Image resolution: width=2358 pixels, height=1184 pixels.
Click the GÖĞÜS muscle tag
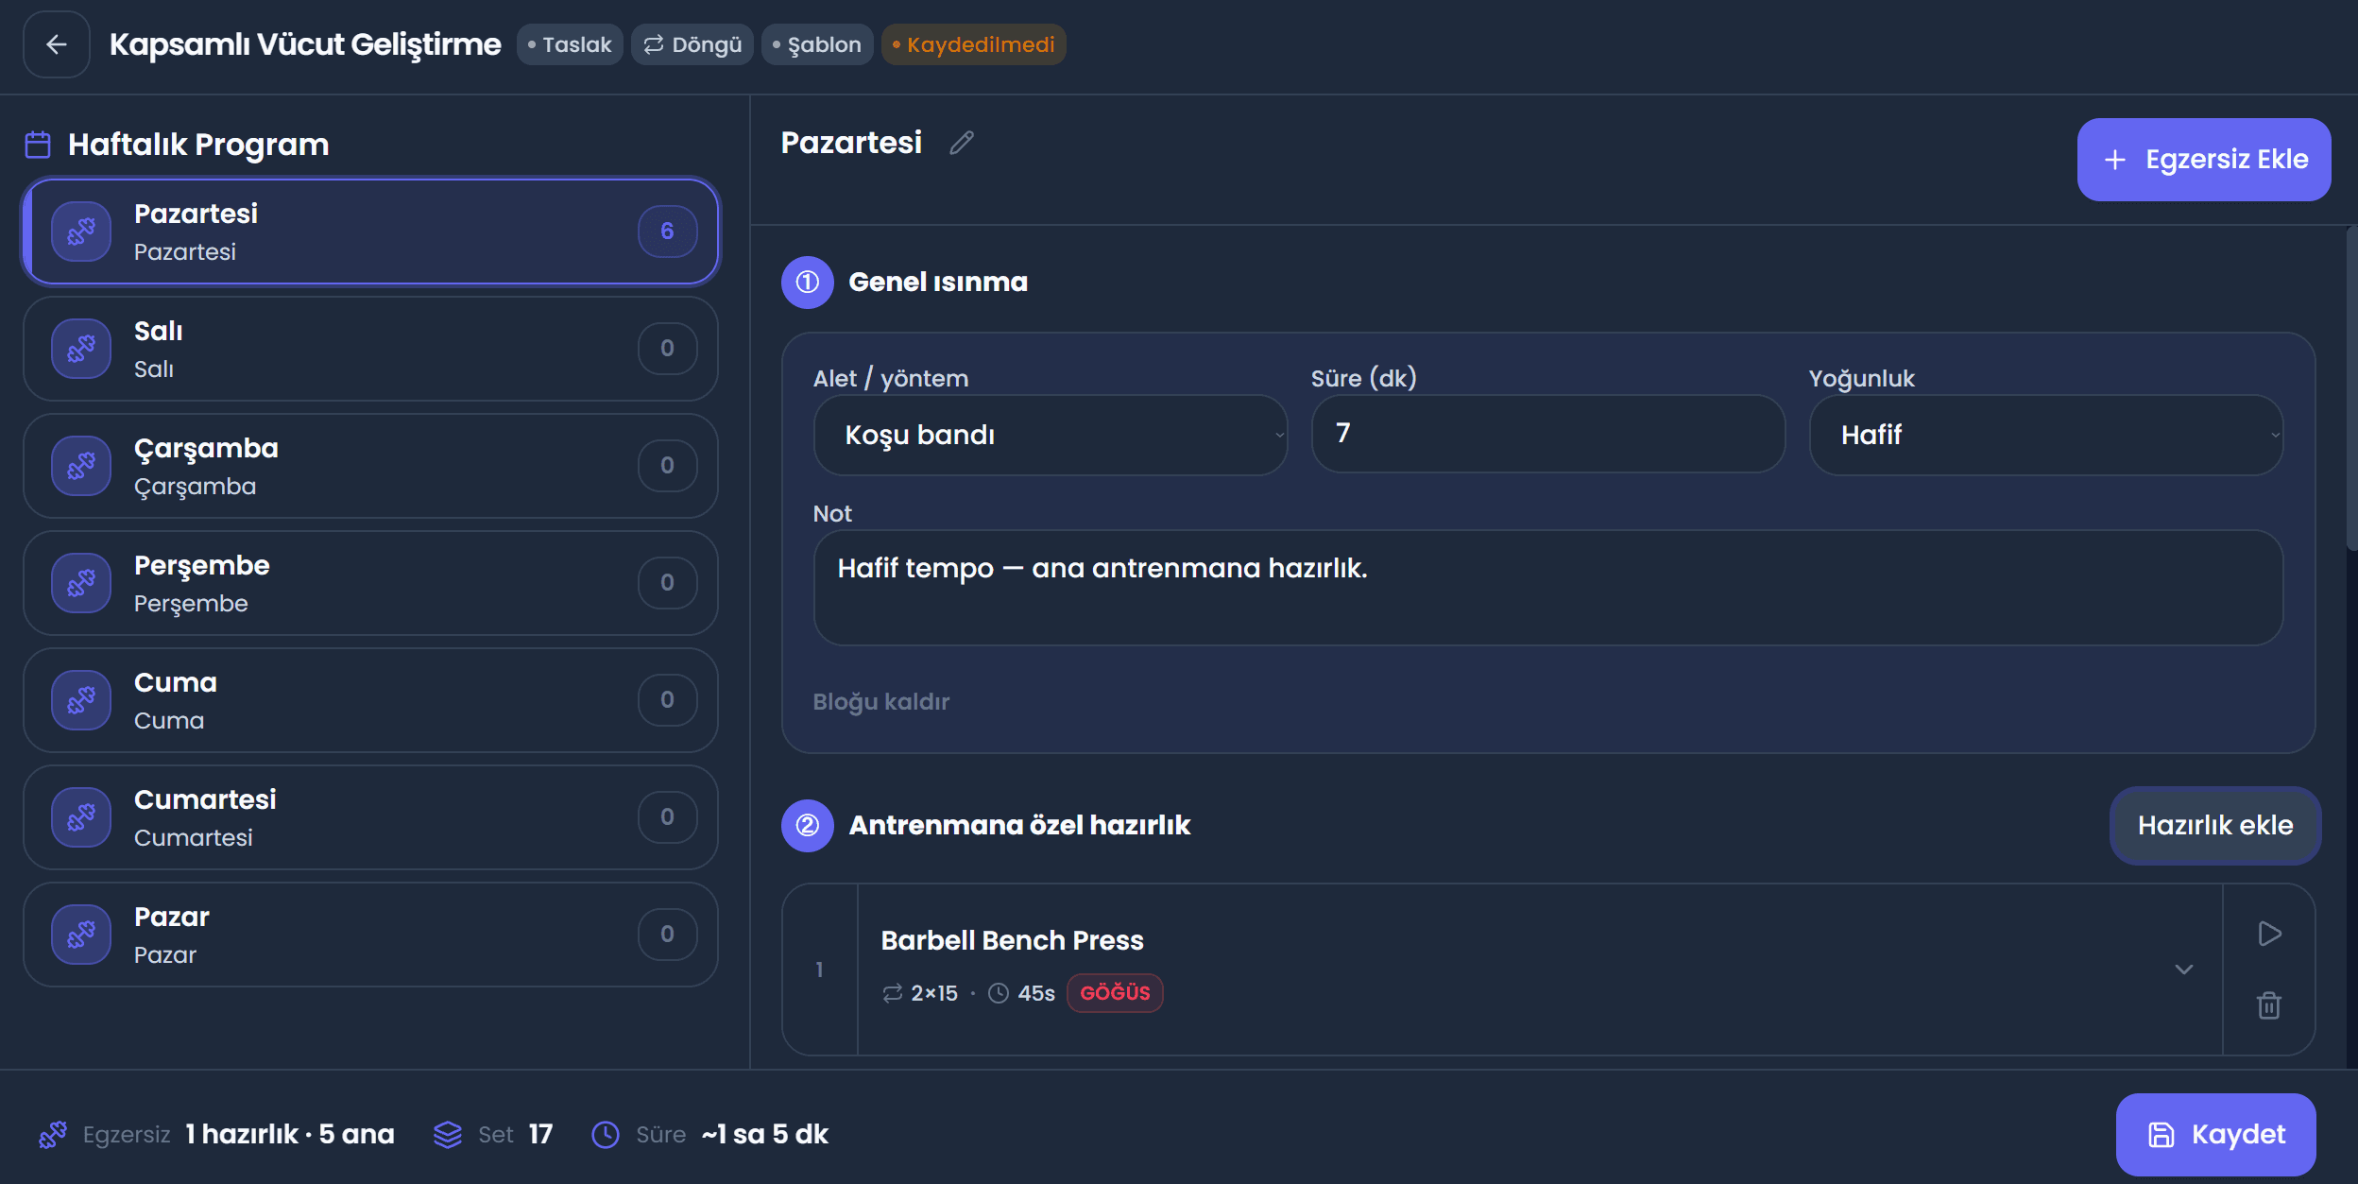tap(1115, 993)
